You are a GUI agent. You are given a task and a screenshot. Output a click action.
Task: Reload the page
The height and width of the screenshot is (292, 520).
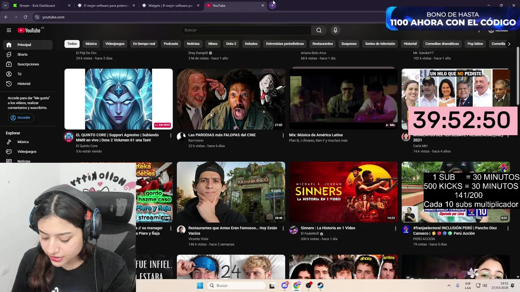pos(25,17)
